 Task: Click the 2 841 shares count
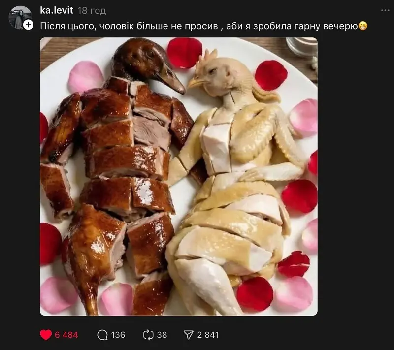[208, 335]
